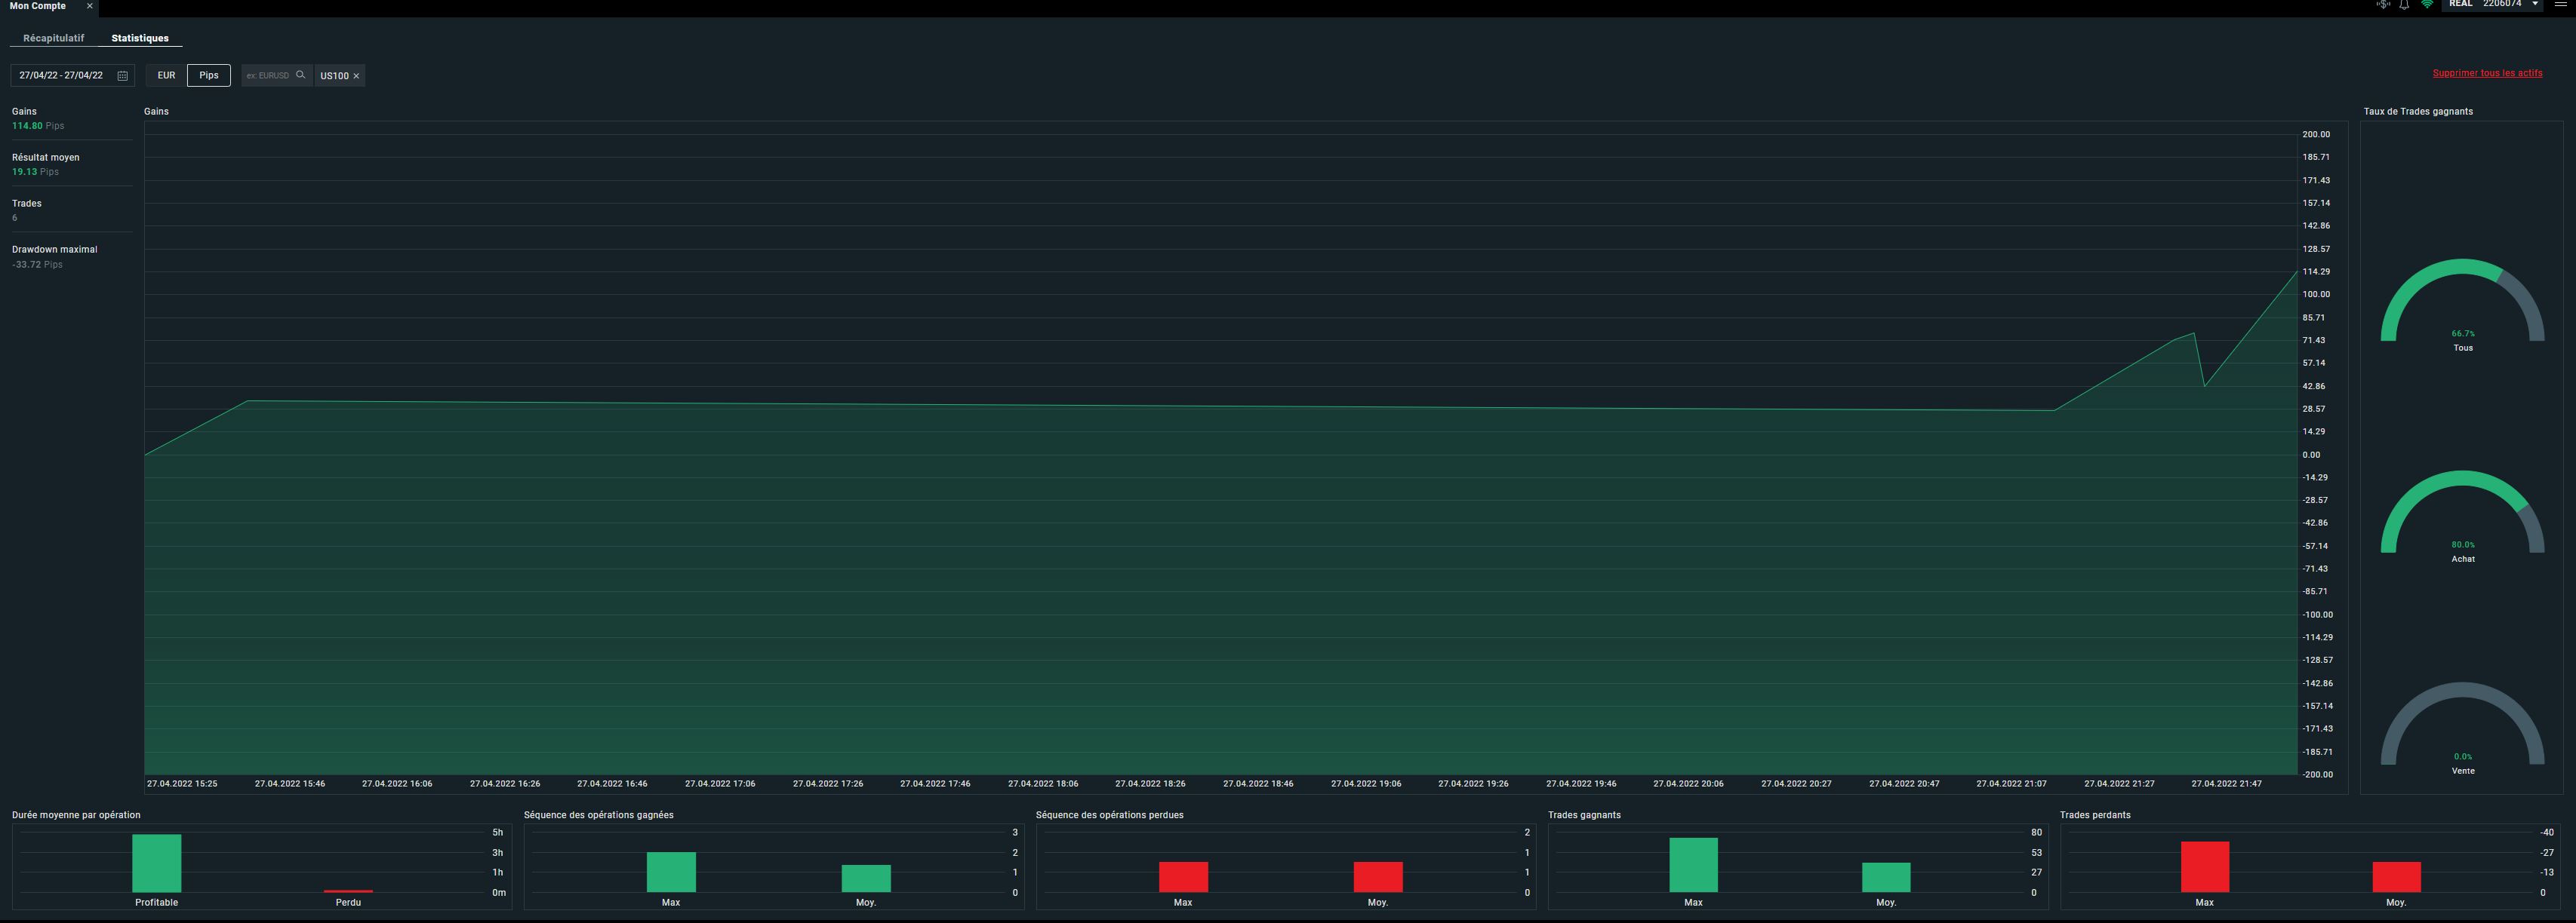The width and height of the screenshot is (2576, 923).
Task: Click the dollar deposit icon
Action: [2383, 5]
